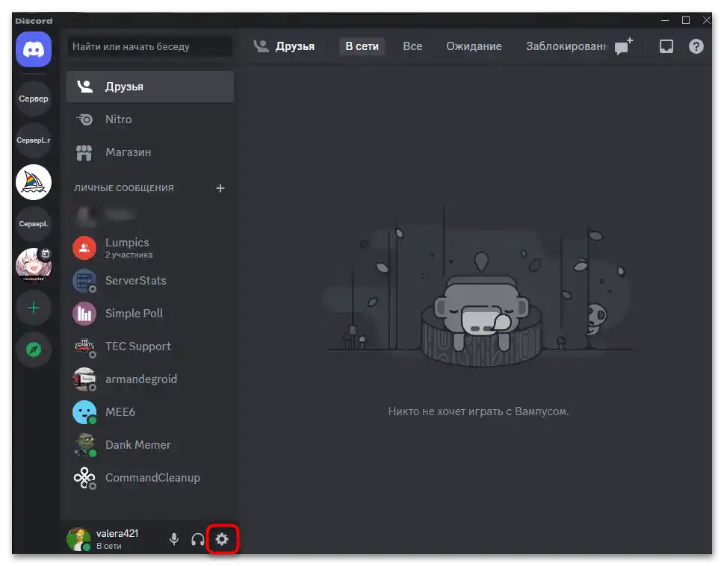Select Друзья in the sidebar
The image size is (724, 566).
click(150, 87)
